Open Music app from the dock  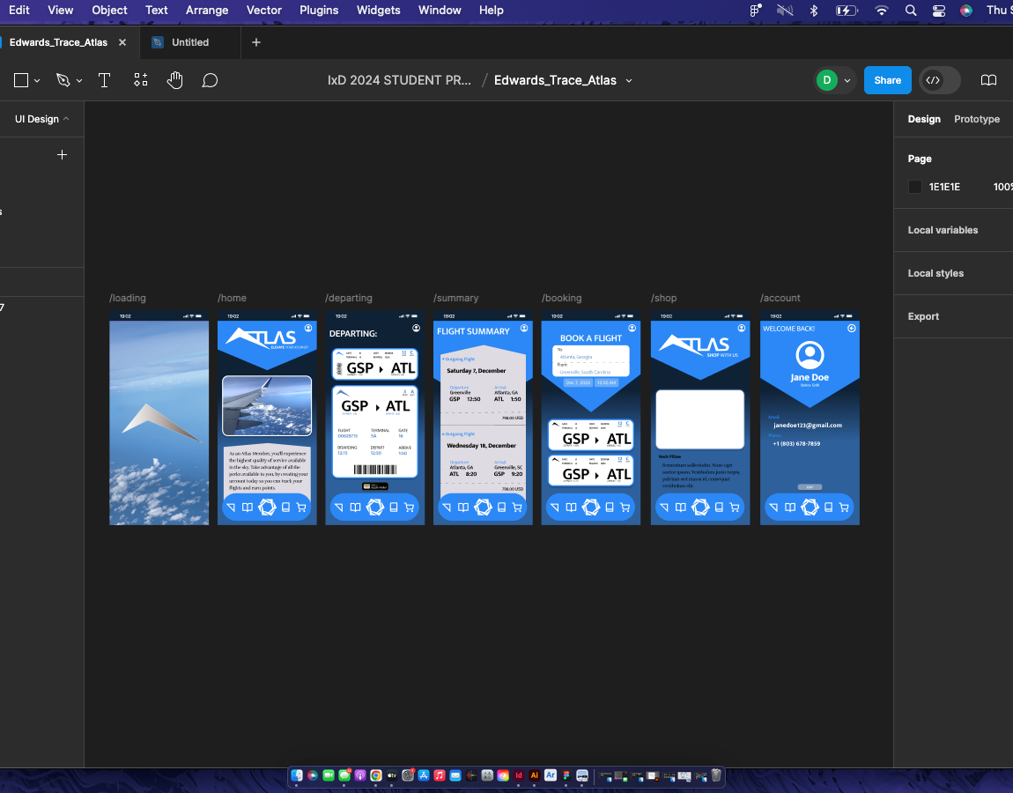(x=440, y=774)
